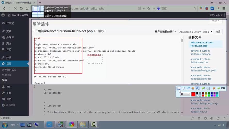This screenshot has height=129, width=229.
Task: Click the 选择 button
Action: coord(218,31)
